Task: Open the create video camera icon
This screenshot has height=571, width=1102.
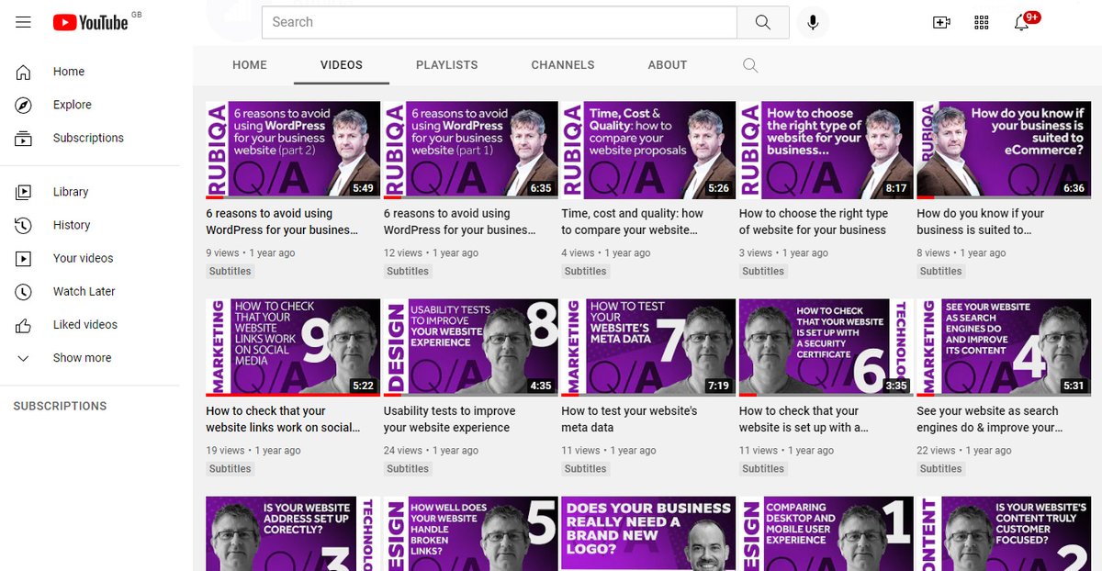Action: [941, 22]
